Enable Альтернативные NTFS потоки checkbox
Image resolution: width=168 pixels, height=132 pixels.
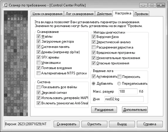38,73
